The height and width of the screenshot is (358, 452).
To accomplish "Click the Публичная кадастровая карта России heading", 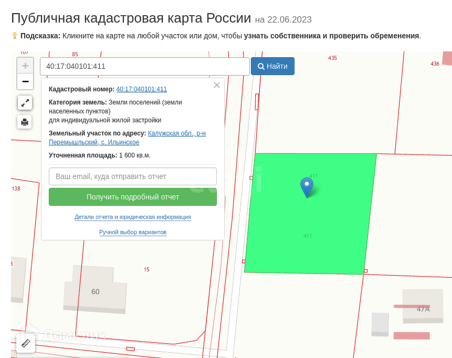I will tap(131, 18).
